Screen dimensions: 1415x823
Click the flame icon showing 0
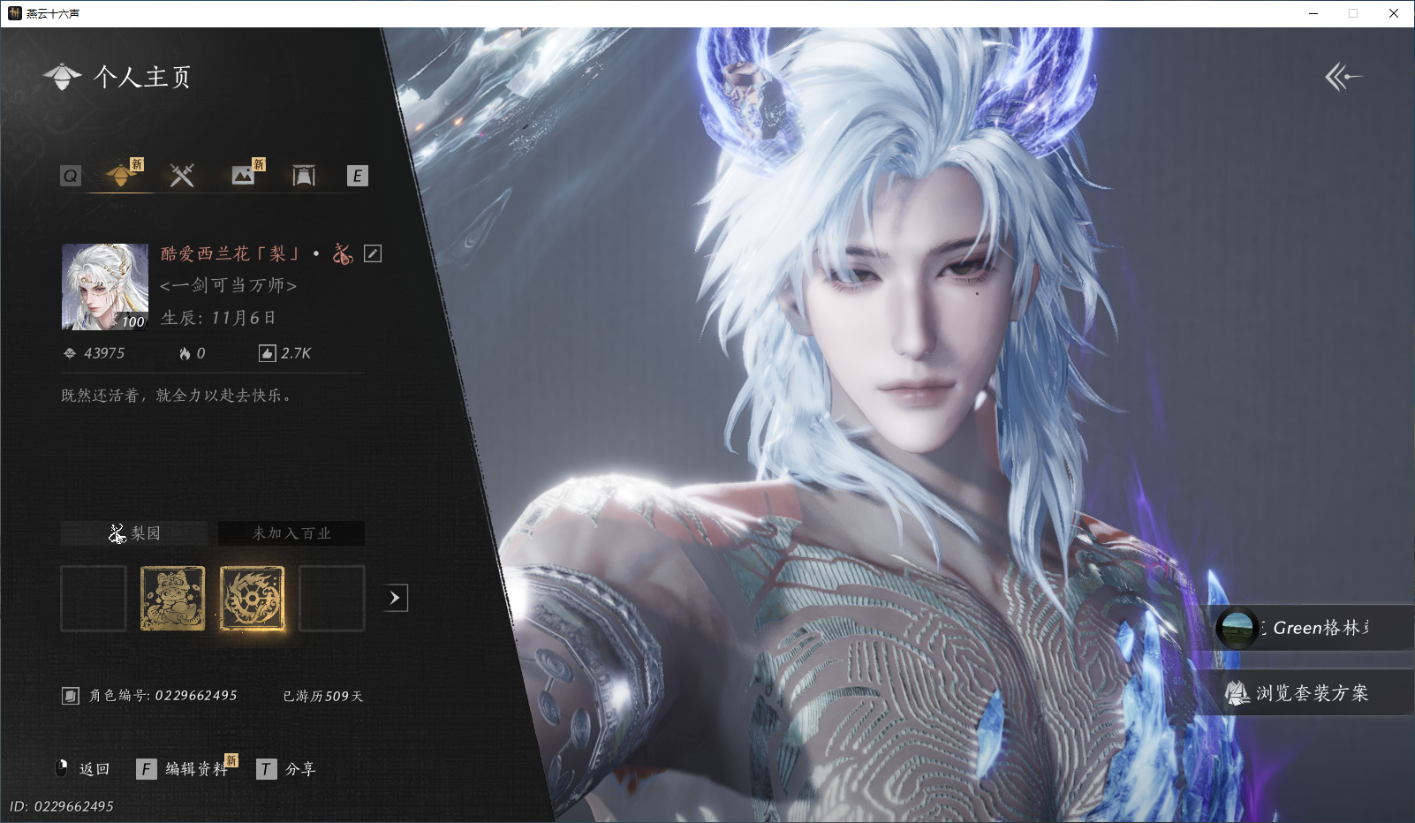185,353
